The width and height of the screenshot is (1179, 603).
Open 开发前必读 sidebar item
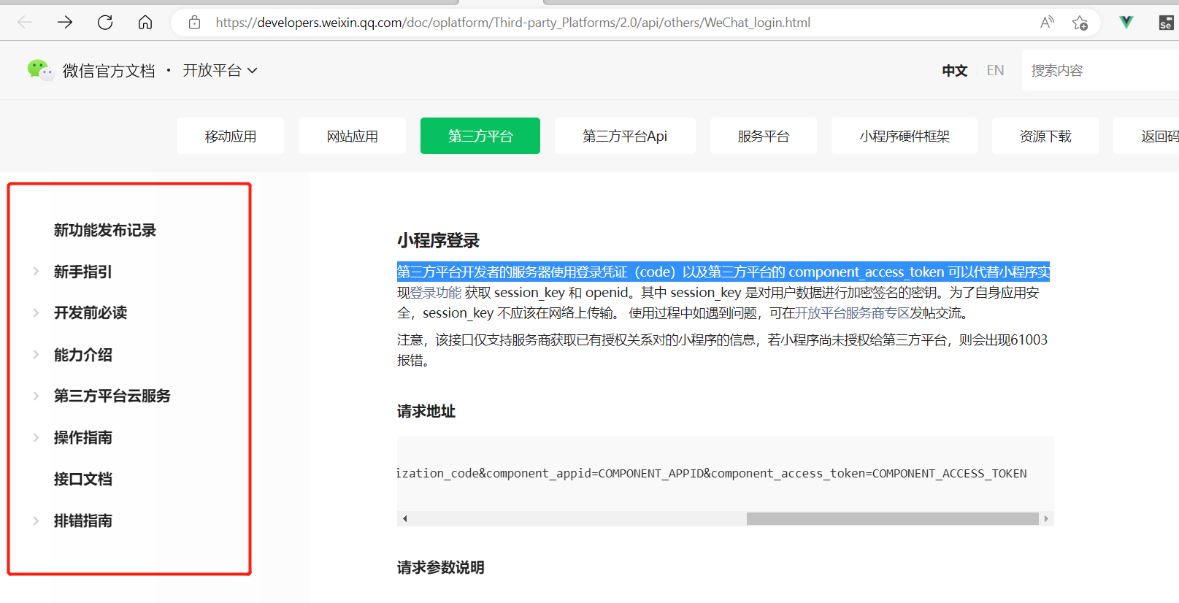point(91,312)
